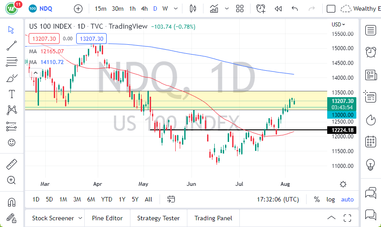Switch to the Strategy Tester tab
Screen dimensions: 381x227
[158, 218]
